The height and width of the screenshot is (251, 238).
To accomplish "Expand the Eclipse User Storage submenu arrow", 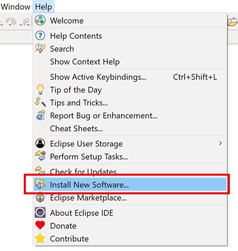I will click(221, 143).
